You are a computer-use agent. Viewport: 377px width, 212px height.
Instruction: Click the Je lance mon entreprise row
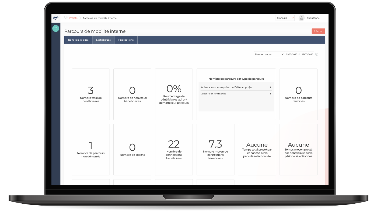236,87
